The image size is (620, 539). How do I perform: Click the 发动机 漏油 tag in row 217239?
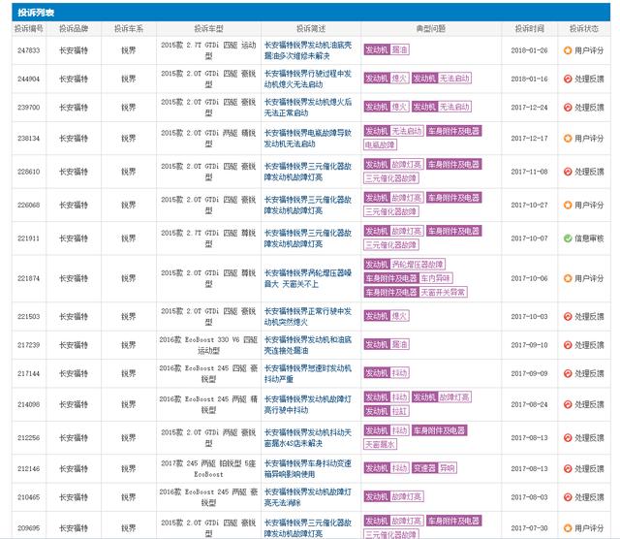(387, 344)
